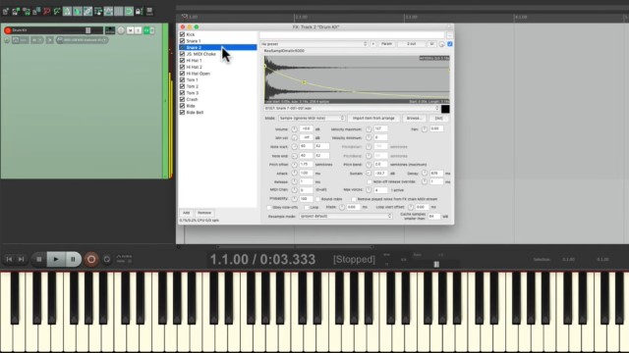Toggle the Ride Bell checkbox

[x=182, y=113]
